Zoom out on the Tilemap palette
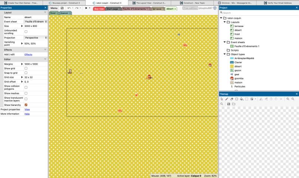Screen dimensions: 299x178 tap(293, 99)
